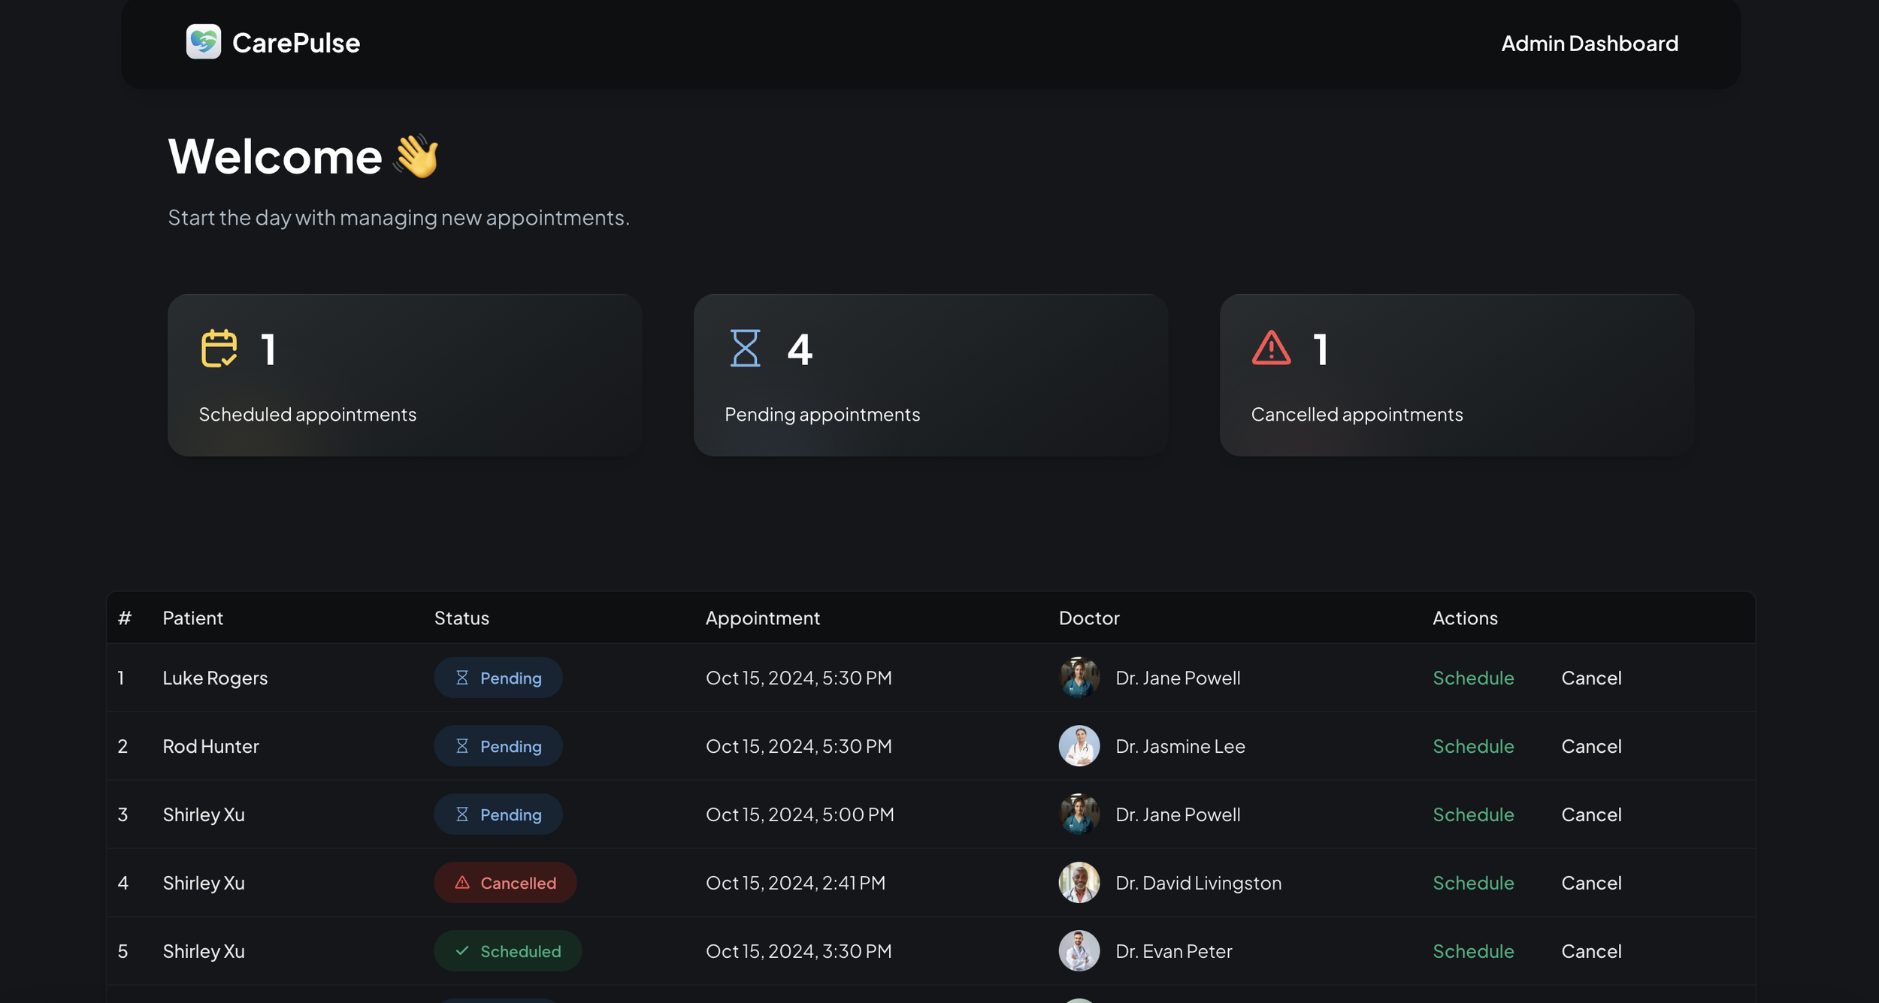Click the cancelled appointments warning triangle icon
The width and height of the screenshot is (1879, 1003).
pyautogui.click(x=1271, y=349)
